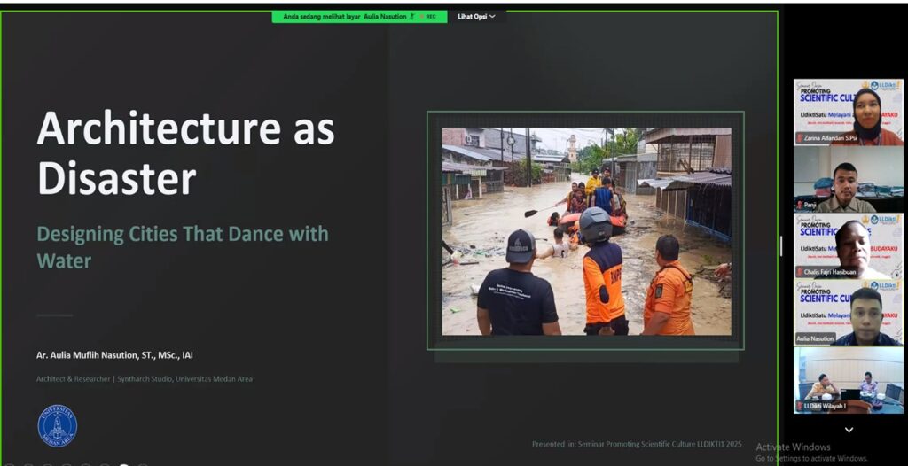Select Aulia Nasution's video thumbnail
The width and height of the screenshot is (908, 466).
click(848, 312)
